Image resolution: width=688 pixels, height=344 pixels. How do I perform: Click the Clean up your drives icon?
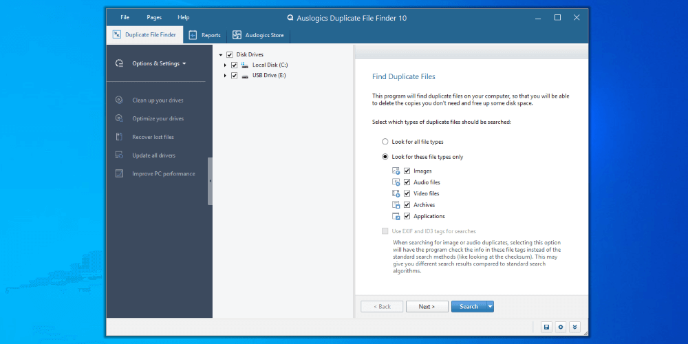(119, 100)
